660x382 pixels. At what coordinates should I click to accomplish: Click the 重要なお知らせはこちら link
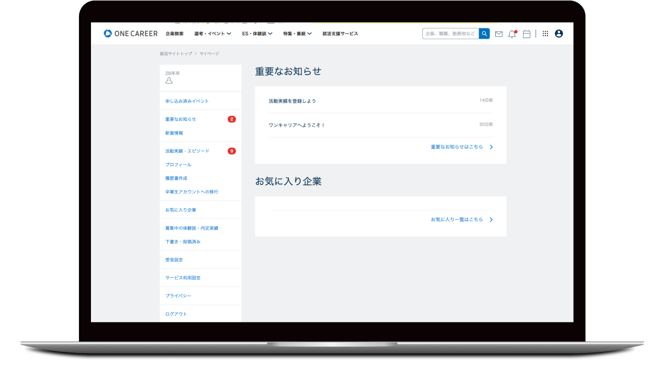click(x=461, y=147)
